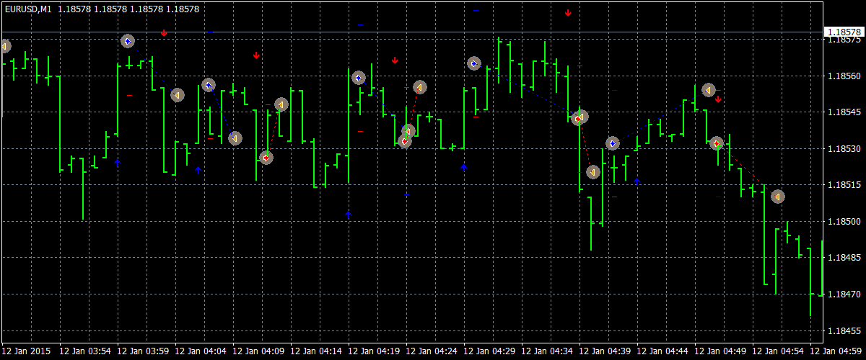
Task: Click the red down arrow at chart top near 04:38
Action: point(569,13)
